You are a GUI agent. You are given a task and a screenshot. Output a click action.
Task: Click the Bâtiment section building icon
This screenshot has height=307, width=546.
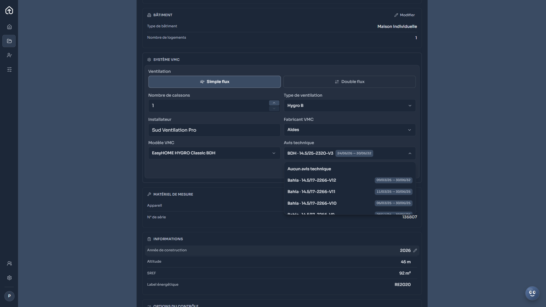click(x=149, y=15)
